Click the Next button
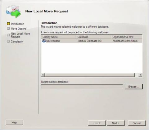149x130 pixels. click(x=116, y=123)
